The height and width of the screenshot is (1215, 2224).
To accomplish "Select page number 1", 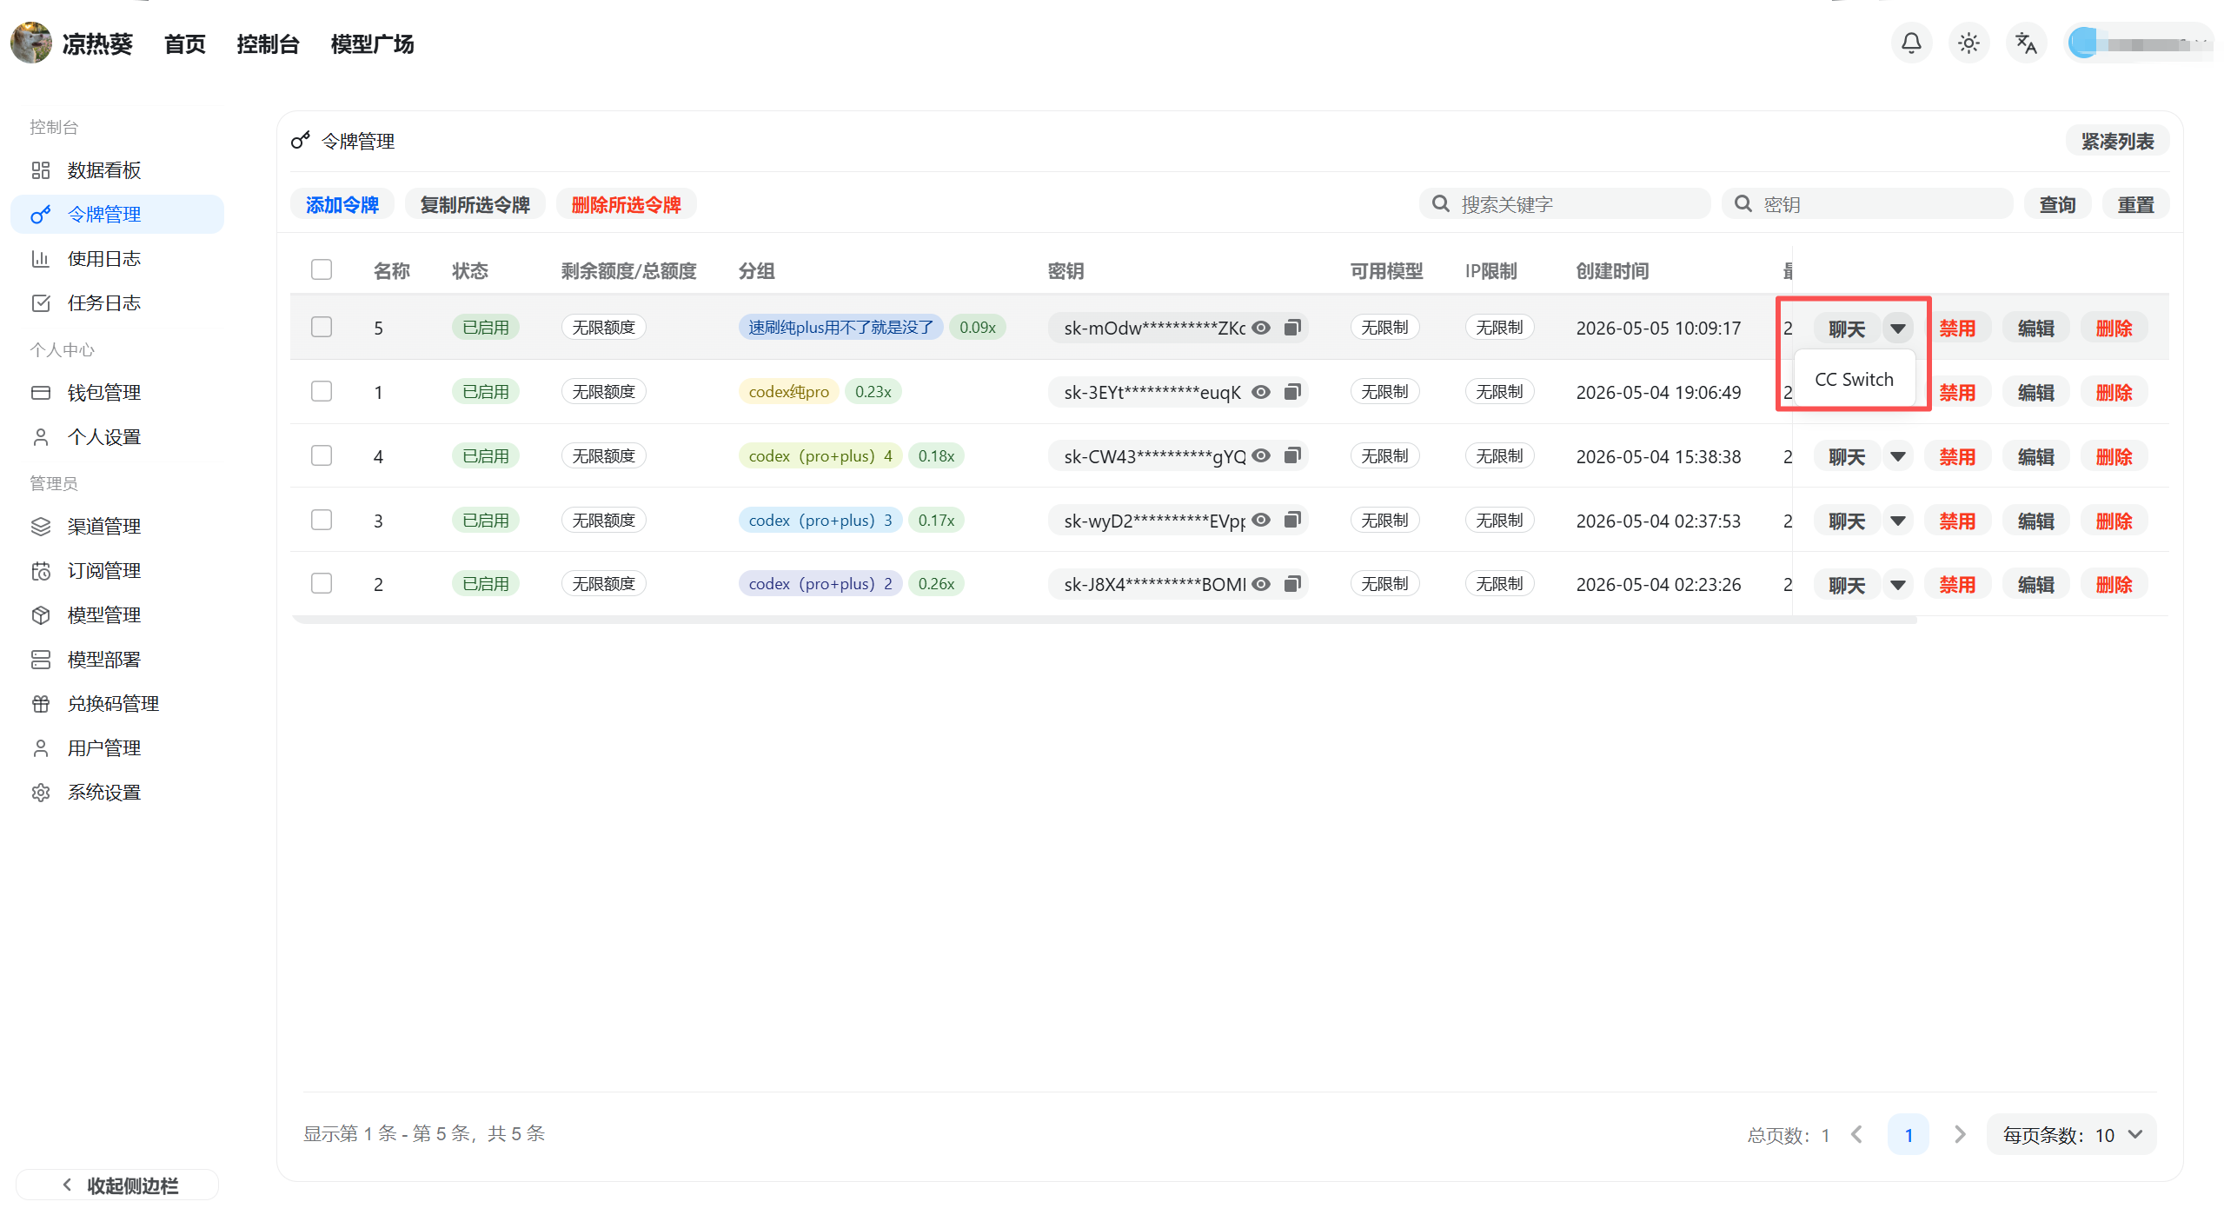I will 1909,1135.
